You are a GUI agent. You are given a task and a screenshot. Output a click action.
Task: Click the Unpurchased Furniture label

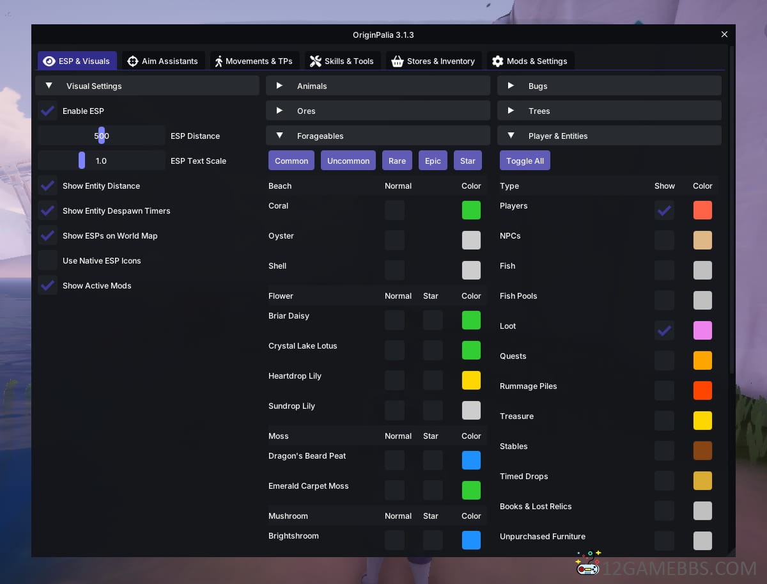(543, 537)
